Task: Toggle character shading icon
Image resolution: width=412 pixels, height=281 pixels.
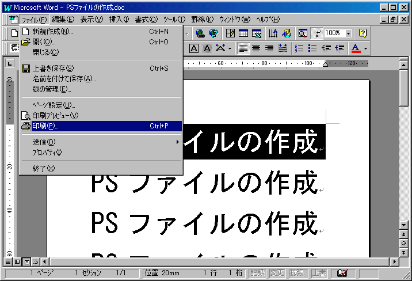Action: (207, 48)
